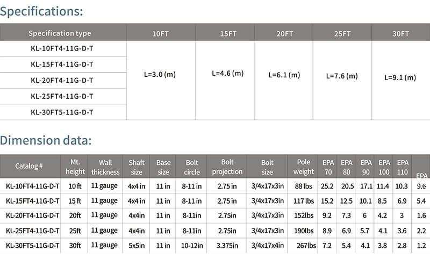Select the 10FT column header
The width and height of the screenshot is (430, 259).
(x=161, y=33)
